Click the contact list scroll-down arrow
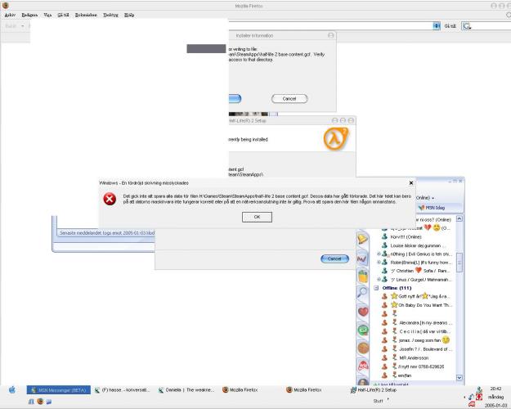This screenshot has height=409, width=511. pos(459,378)
